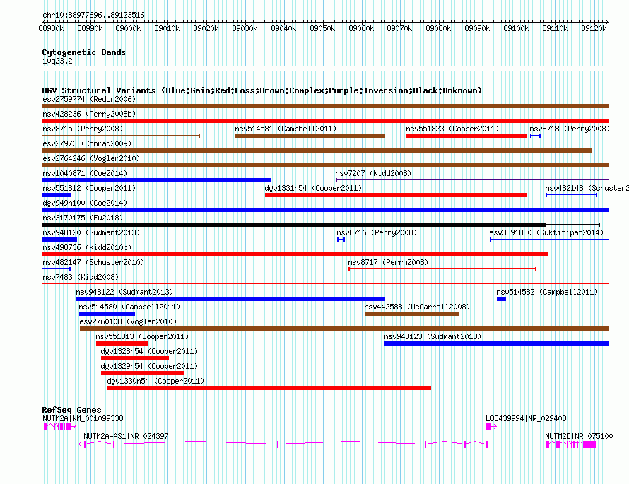Open the esv2764246 (Vogler2010) label
Screen dimensions: 629x484
click(x=91, y=158)
